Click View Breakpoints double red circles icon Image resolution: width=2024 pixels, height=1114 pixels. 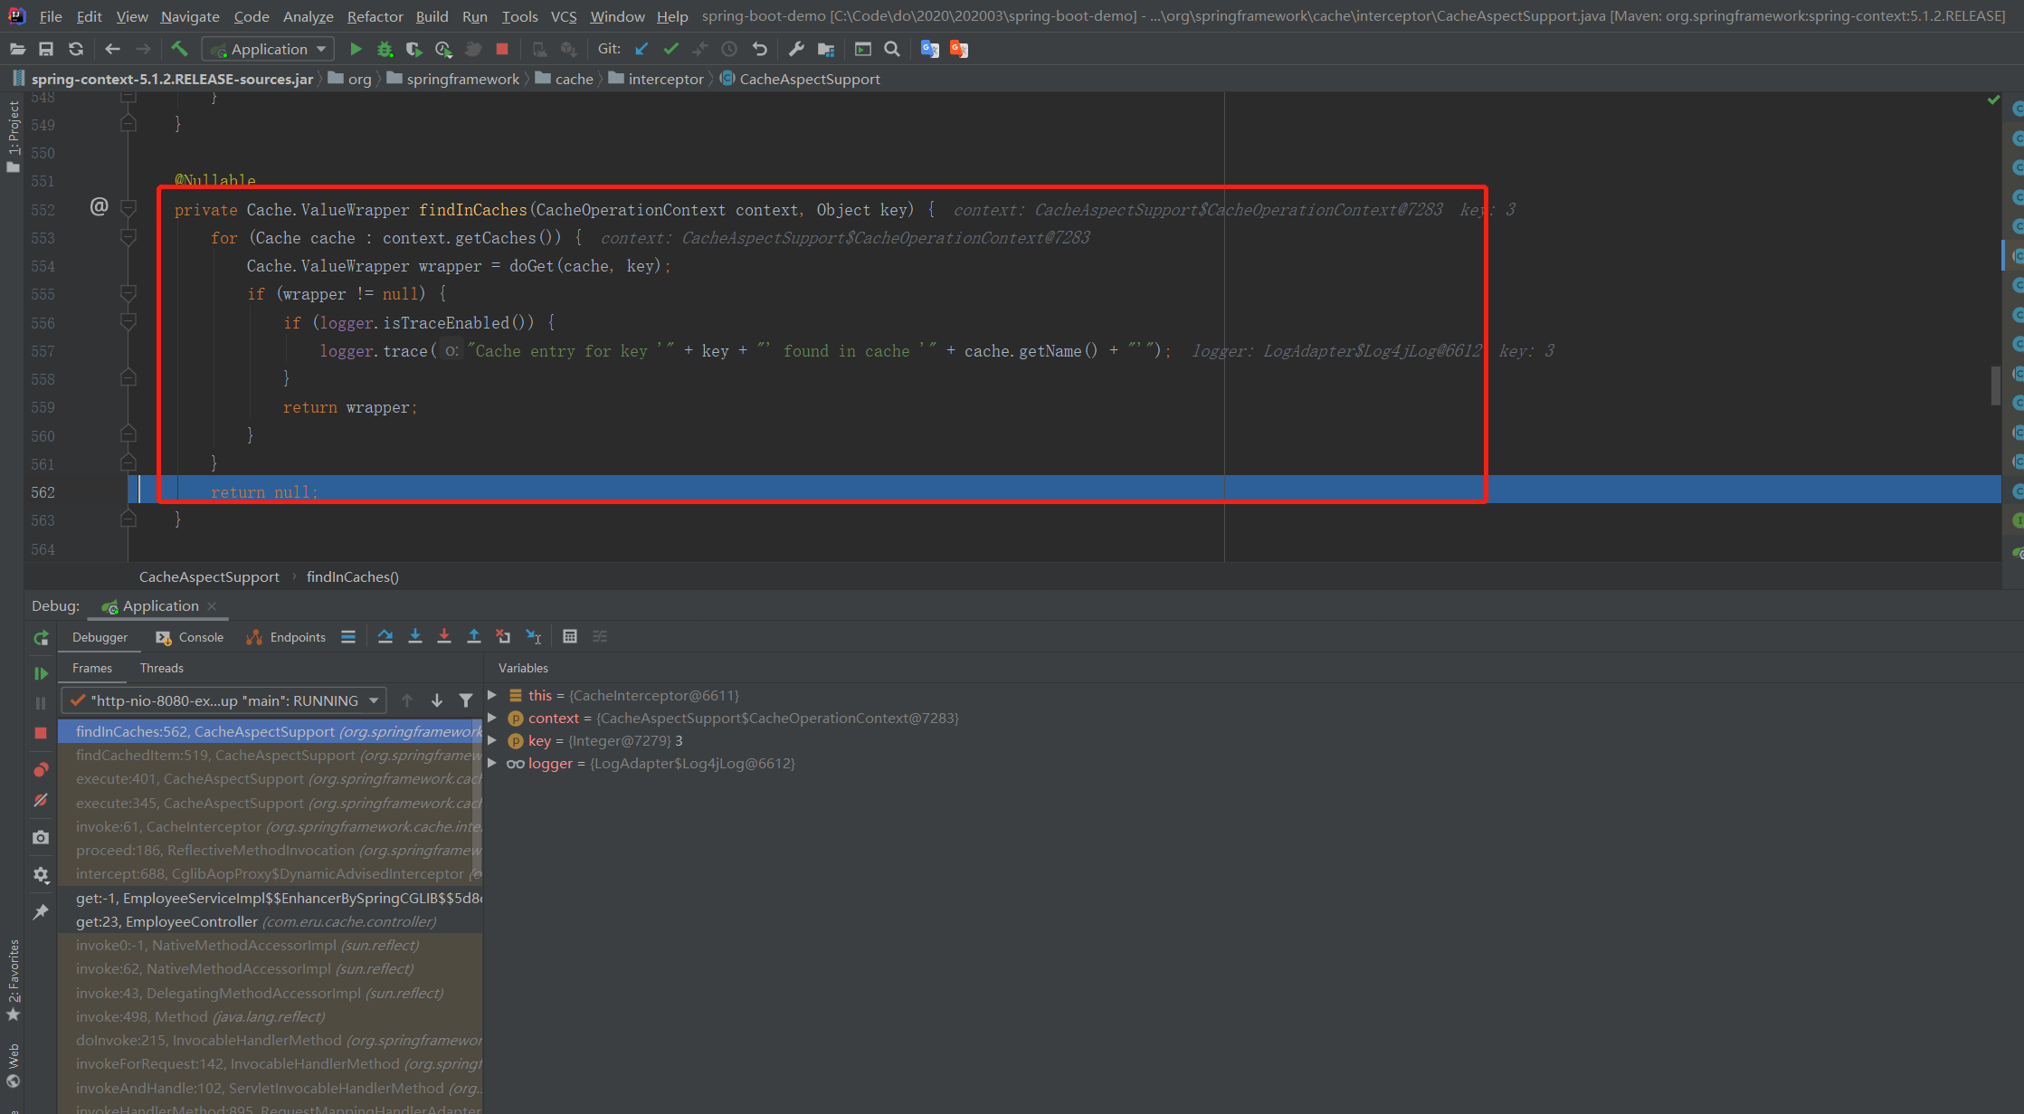point(41,770)
